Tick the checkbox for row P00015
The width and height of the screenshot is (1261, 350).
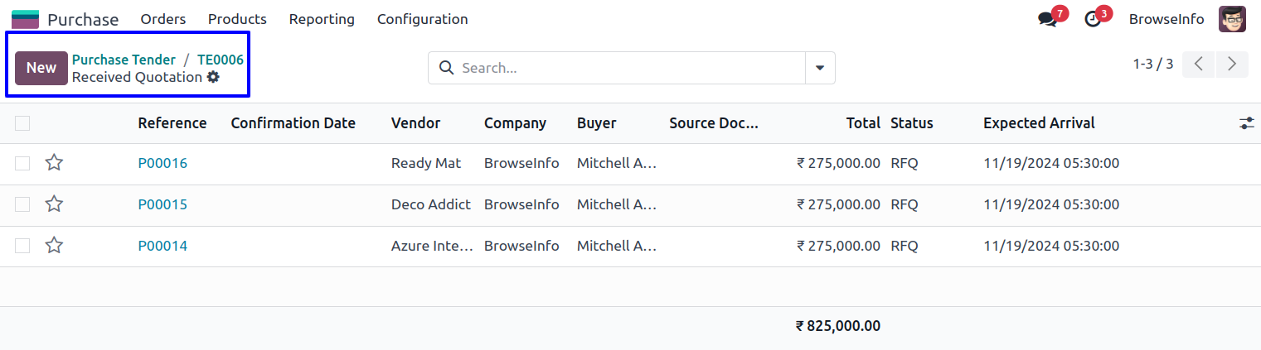point(22,204)
